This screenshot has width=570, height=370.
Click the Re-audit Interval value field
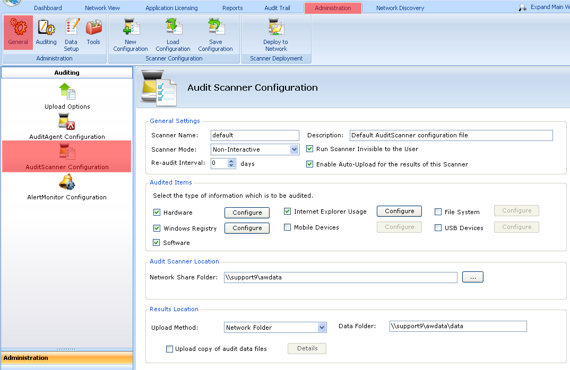220,163
